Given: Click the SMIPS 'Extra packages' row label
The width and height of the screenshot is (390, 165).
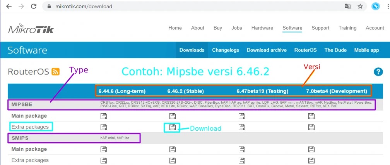Looking at the screenshot, I should [x=30, y=160].
